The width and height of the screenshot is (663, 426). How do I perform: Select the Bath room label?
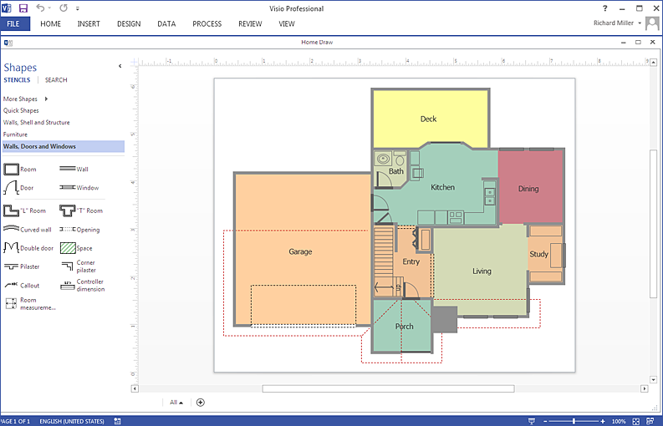point(395,171)
